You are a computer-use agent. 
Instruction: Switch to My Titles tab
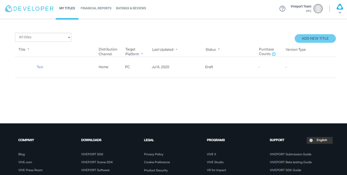pos(67,8)
